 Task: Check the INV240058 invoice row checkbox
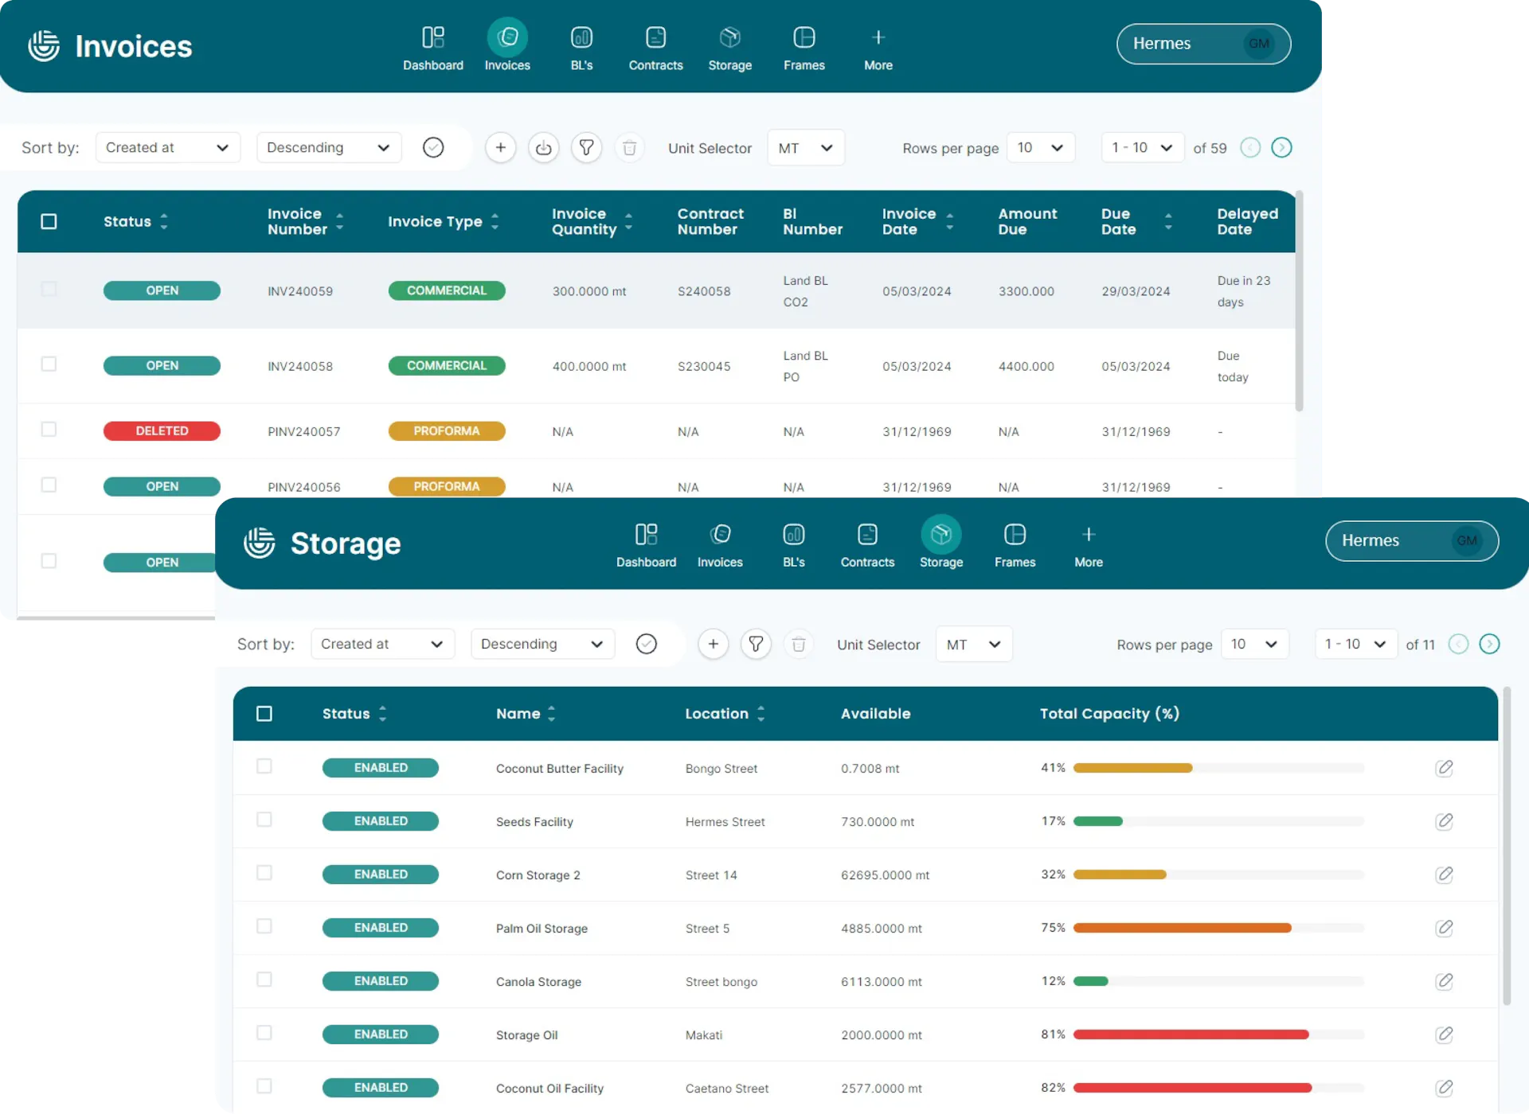tap(49, 364)
